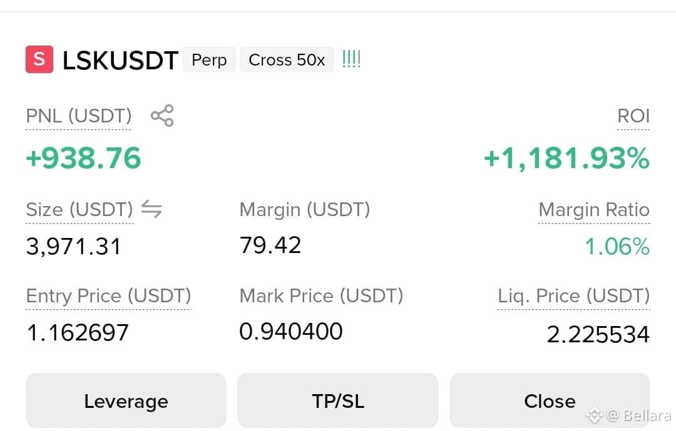Tap the Margin Ratio label
Image resolution: width=676 pixels, height=431 pixels.
pyautogui.click(x=594, y=210)
